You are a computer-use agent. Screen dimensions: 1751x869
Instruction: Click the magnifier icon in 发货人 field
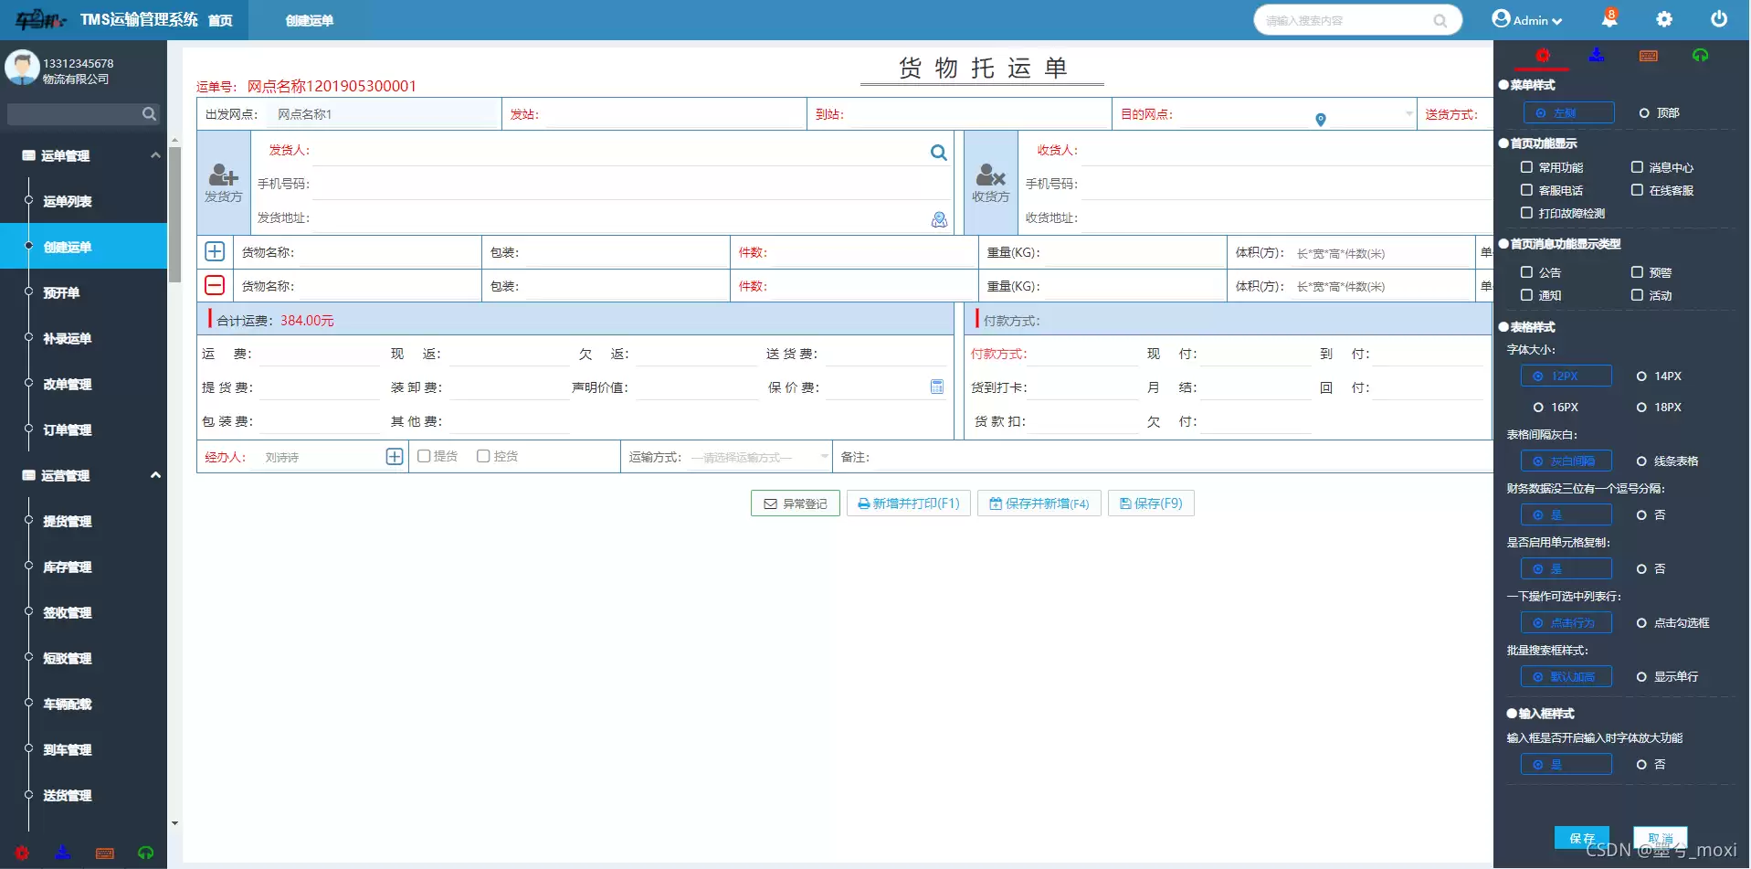coord(938,152)
